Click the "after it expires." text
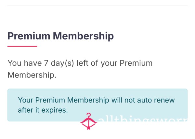The image size is (195, 139). point(43,110)
